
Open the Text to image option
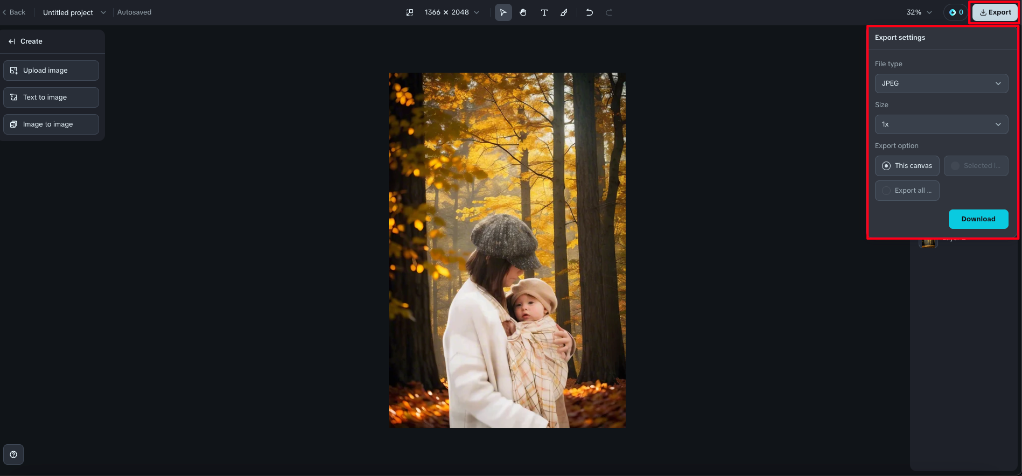[51, 97]
